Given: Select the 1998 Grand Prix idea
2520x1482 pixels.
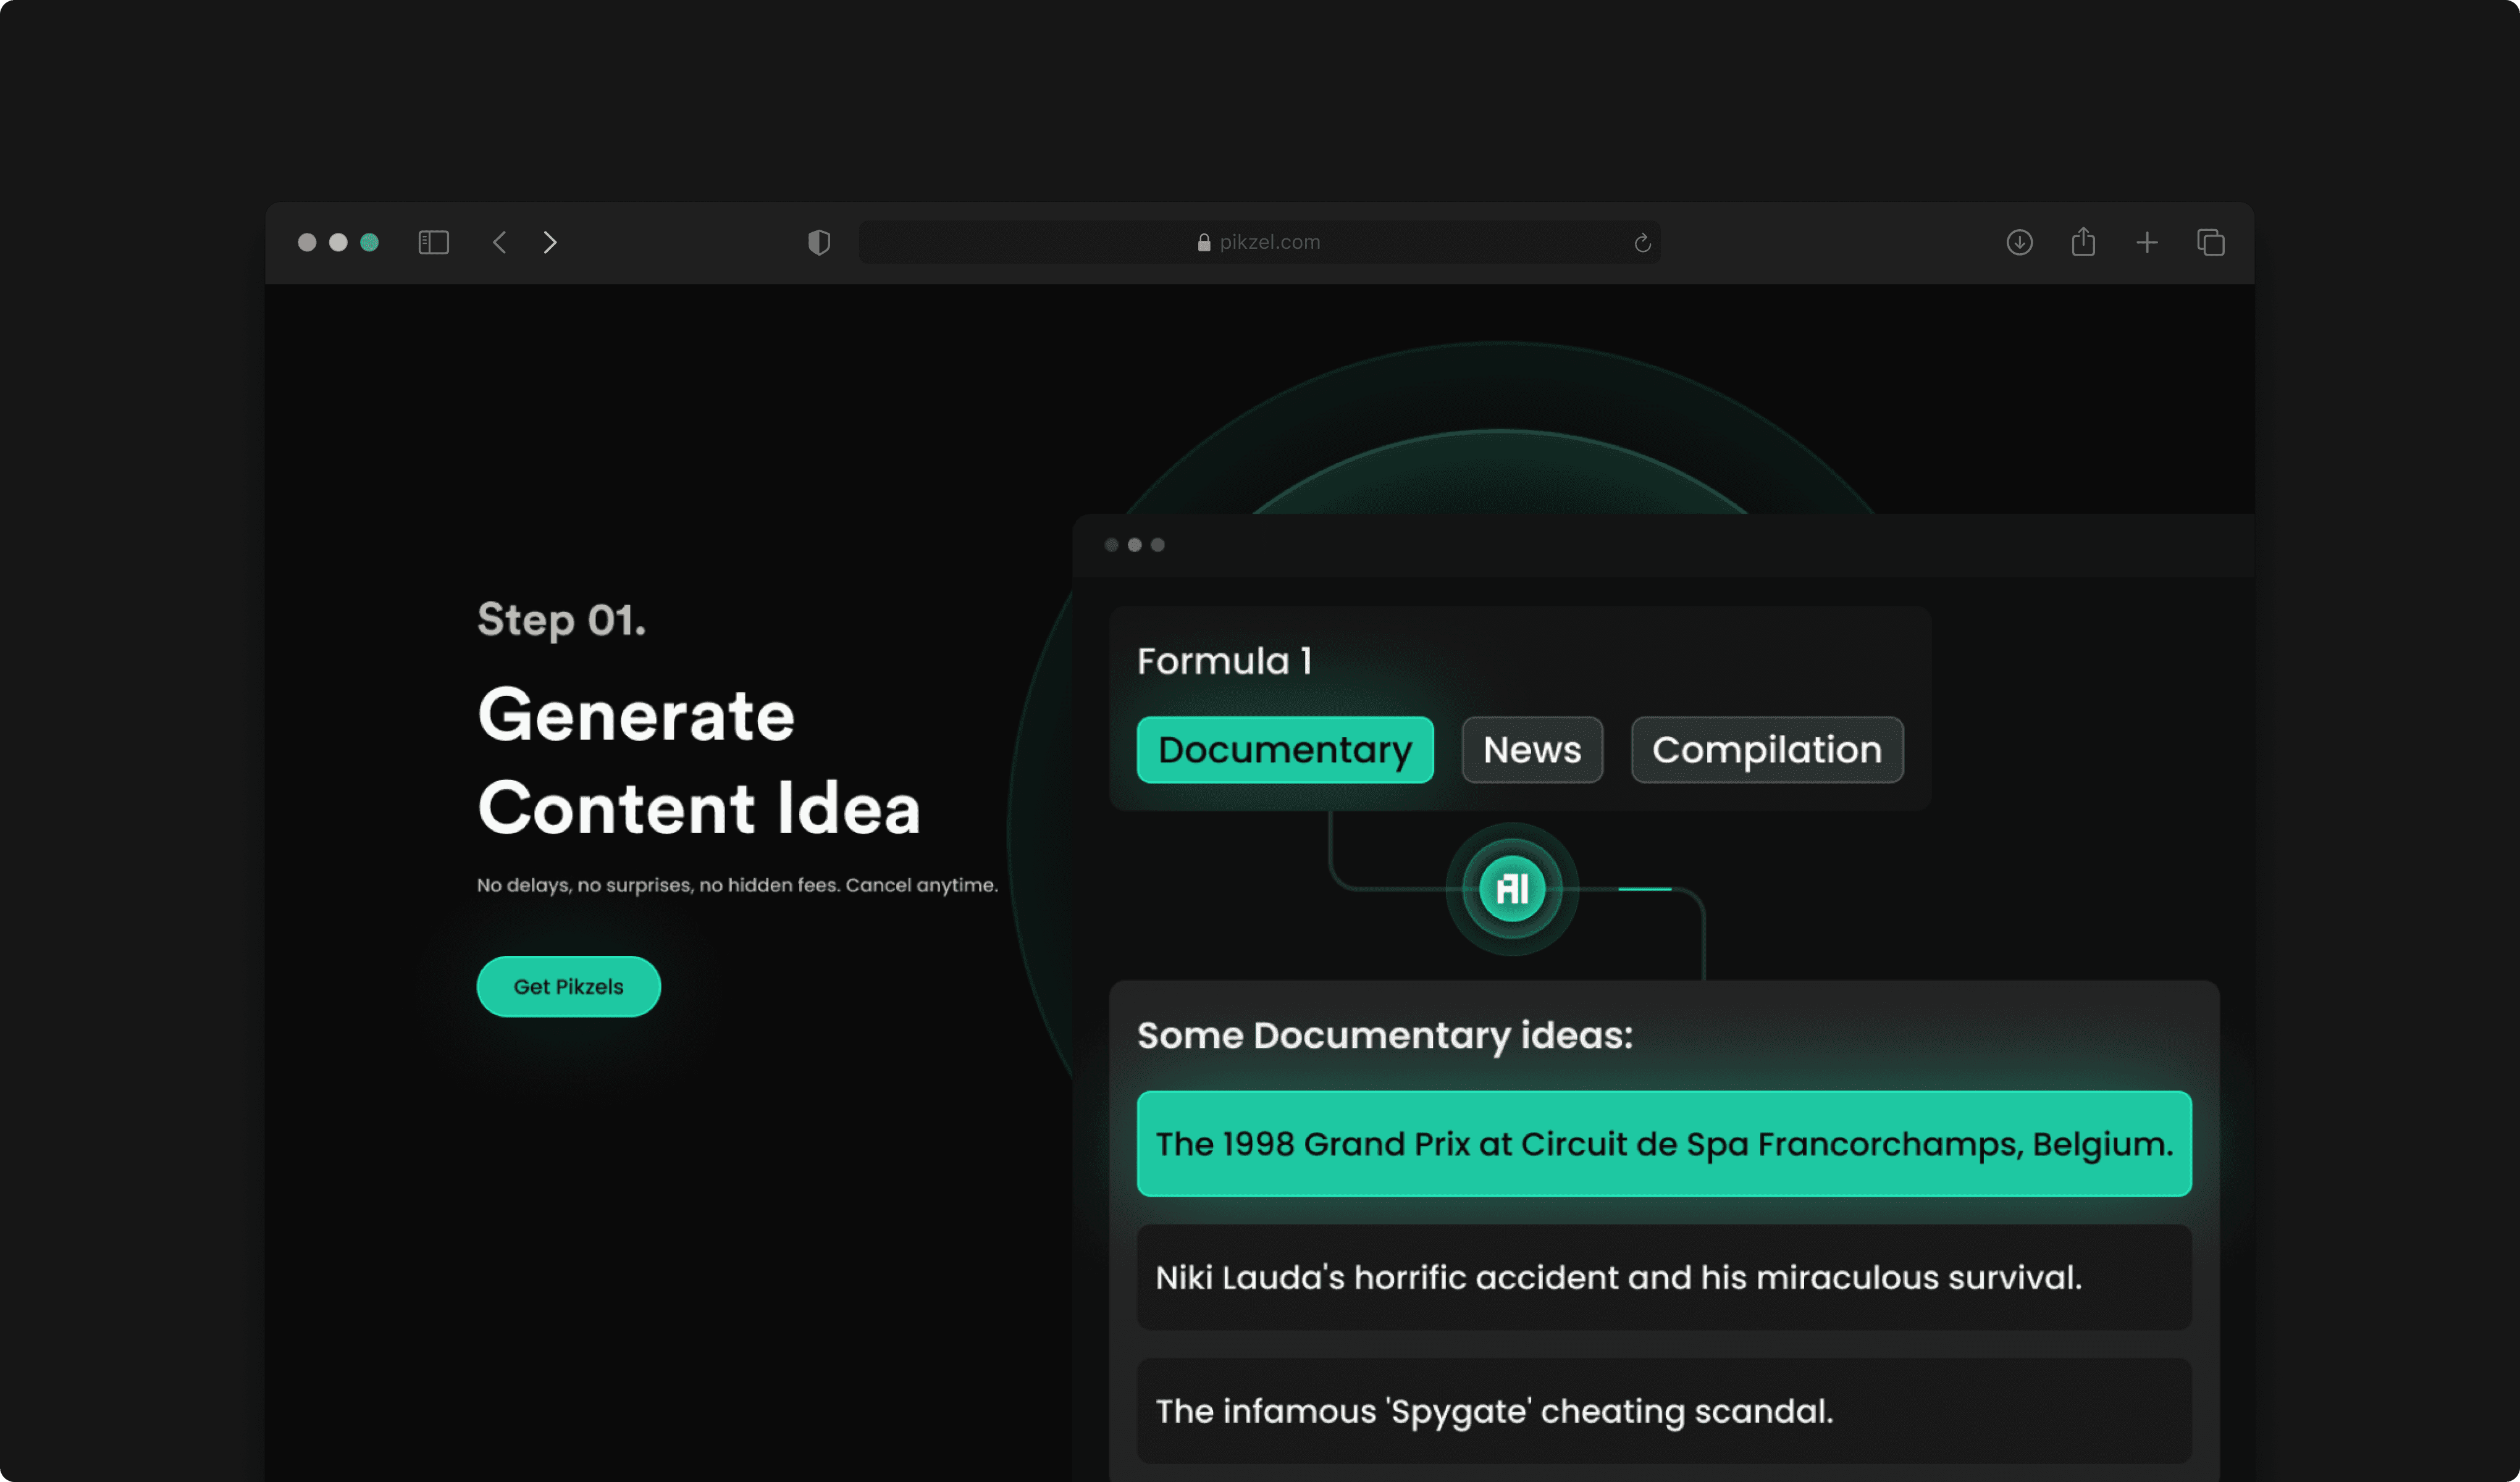Looking at the screenshot, I should (1664, 1144).
